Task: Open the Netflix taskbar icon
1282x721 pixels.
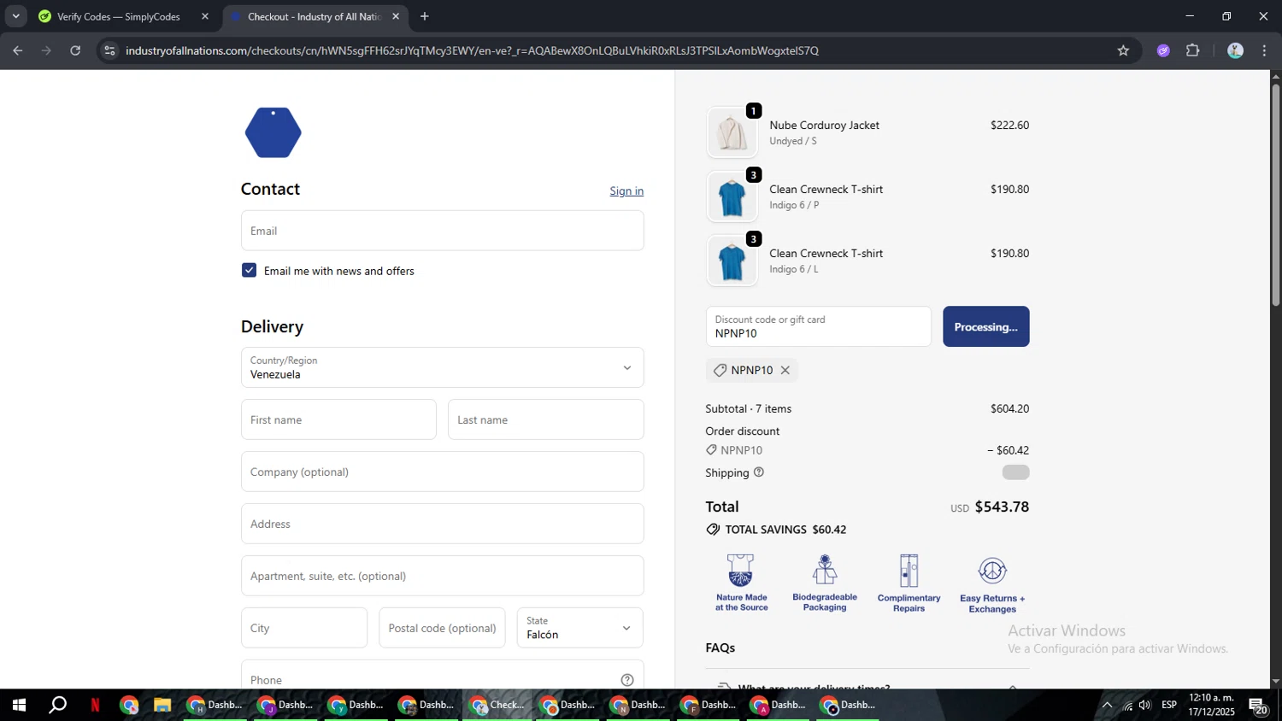Action: [x=95, y=705]
